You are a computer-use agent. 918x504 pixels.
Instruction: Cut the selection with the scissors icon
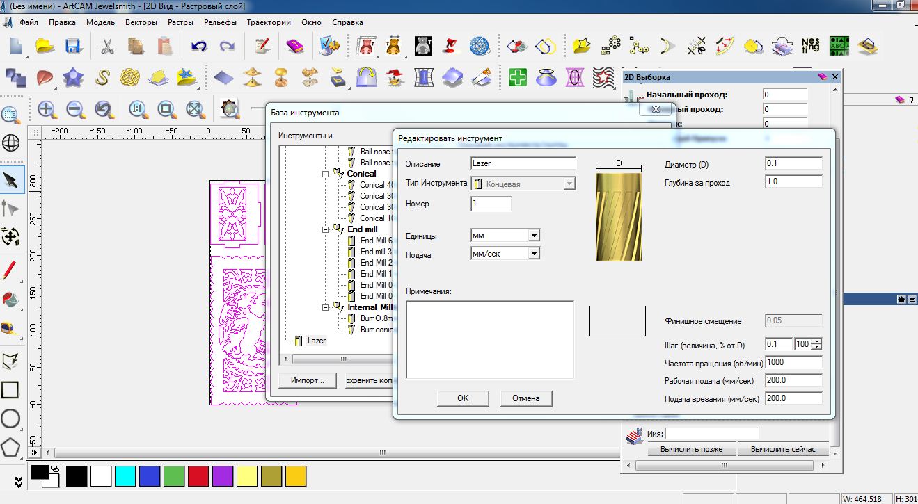point(107,46)
